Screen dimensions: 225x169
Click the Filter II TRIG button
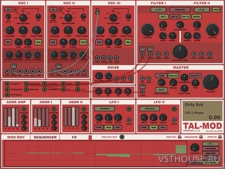(x=216, y=10)
